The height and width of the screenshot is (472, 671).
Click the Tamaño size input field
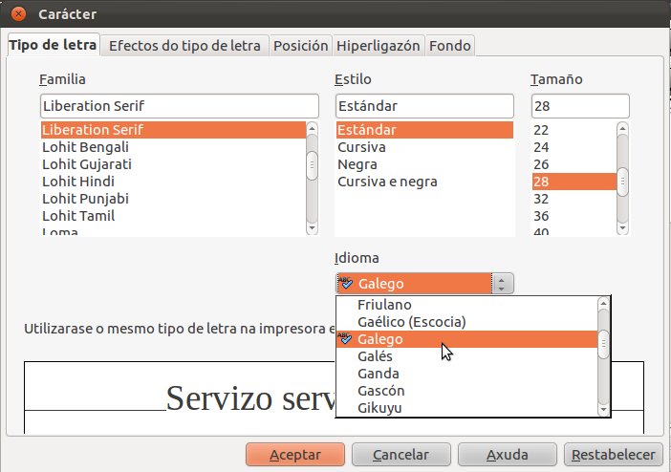(580, 106)
